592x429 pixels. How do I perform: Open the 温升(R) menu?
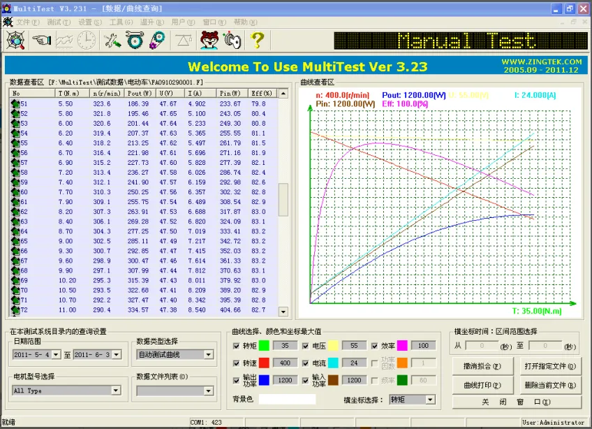(152, 22)
